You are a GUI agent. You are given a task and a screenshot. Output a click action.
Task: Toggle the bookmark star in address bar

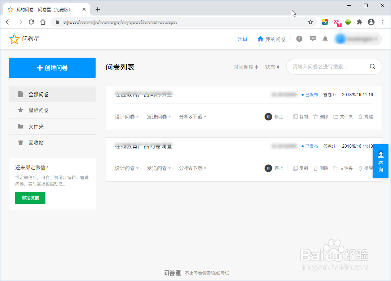click(310, 22)
